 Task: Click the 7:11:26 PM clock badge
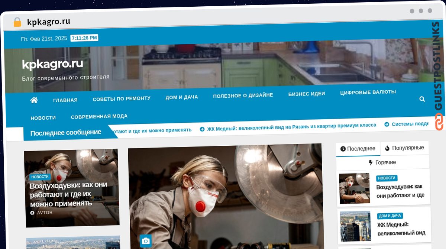[x=84, y=38]
